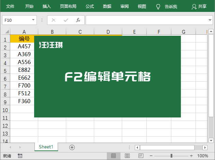Select column G header
Image resolution: width=215 pixels, height=160 pixels.
tap(184, 32)
